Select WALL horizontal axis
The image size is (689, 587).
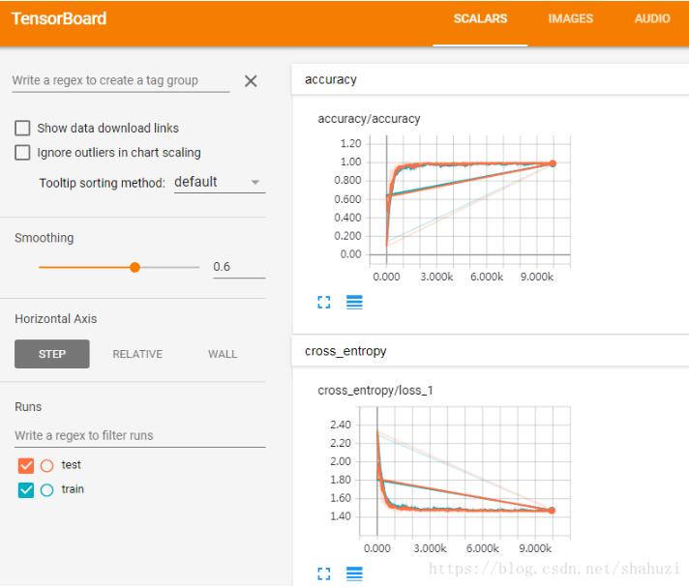click(x=222, y=354)
